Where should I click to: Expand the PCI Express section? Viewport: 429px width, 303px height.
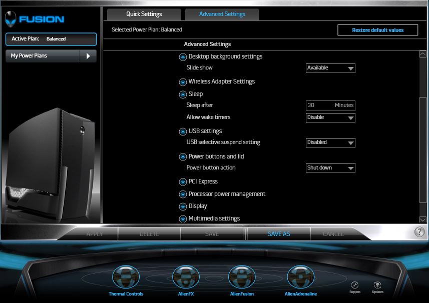tap(183, 181)
